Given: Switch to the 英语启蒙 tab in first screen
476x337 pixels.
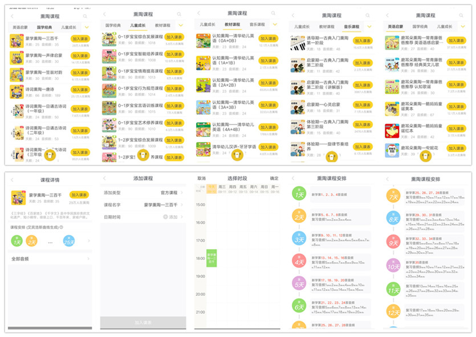Looking at the screenshot, I should click(x=20, y=27).
